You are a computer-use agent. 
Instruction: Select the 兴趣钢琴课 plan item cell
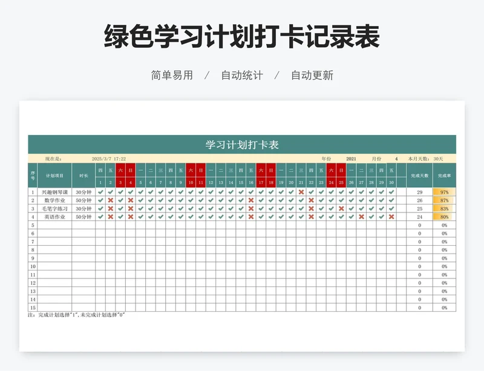pos(54,192)
